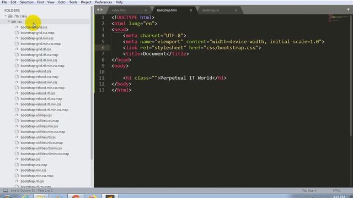Open the Edit menu

[13, 2]
